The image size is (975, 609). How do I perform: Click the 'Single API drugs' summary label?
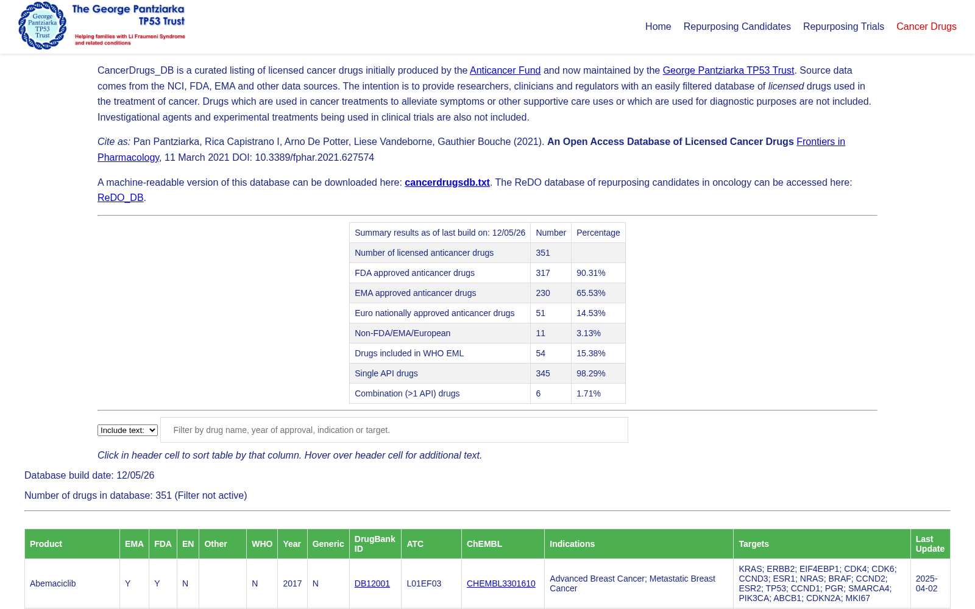coord(386,373)
